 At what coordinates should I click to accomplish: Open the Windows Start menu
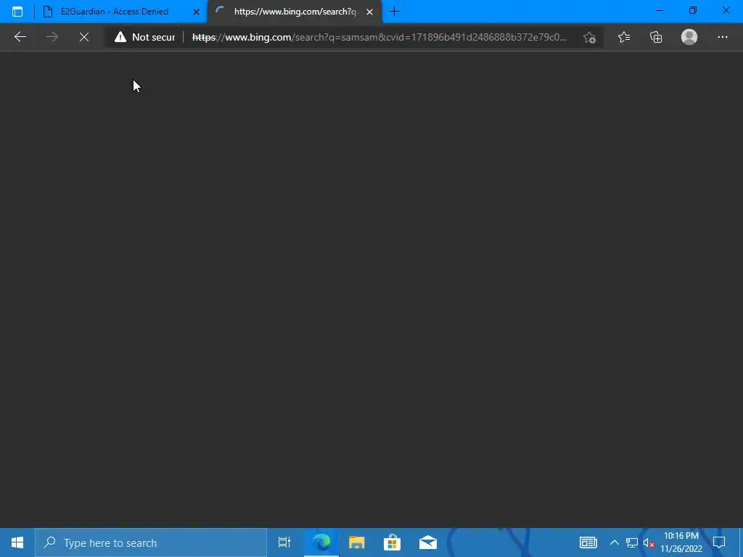17,542
